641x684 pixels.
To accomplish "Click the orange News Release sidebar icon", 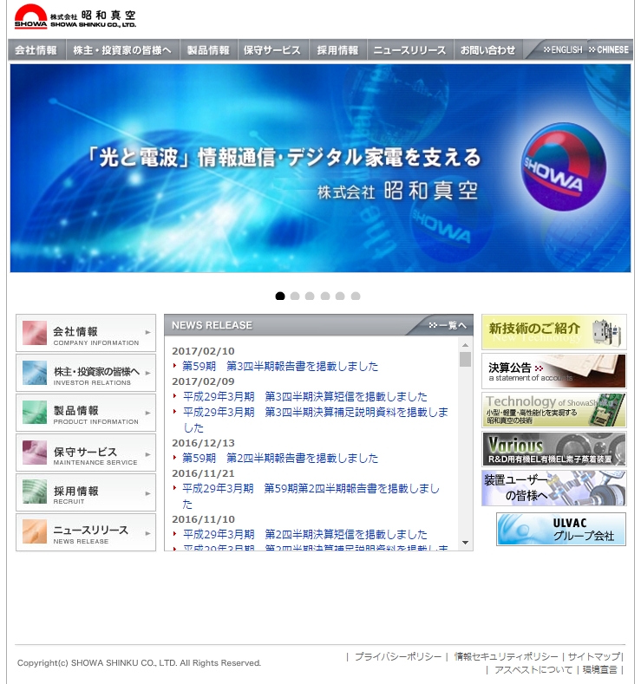I will 35,531.
